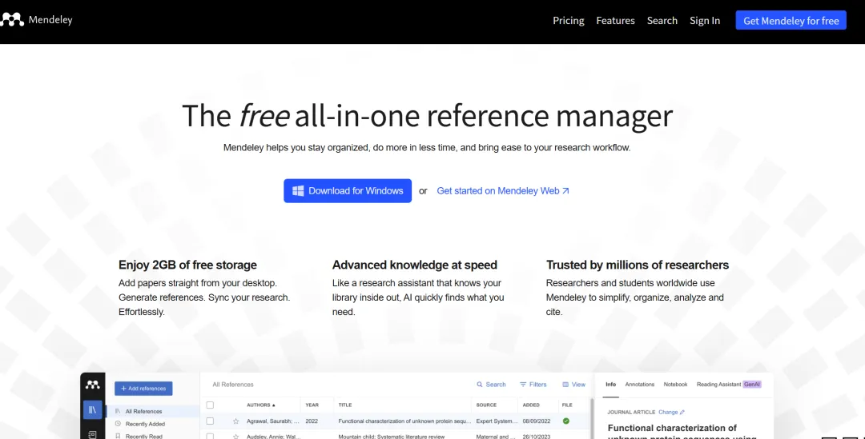Click the bookmark icon beside Recently Read

118,437
